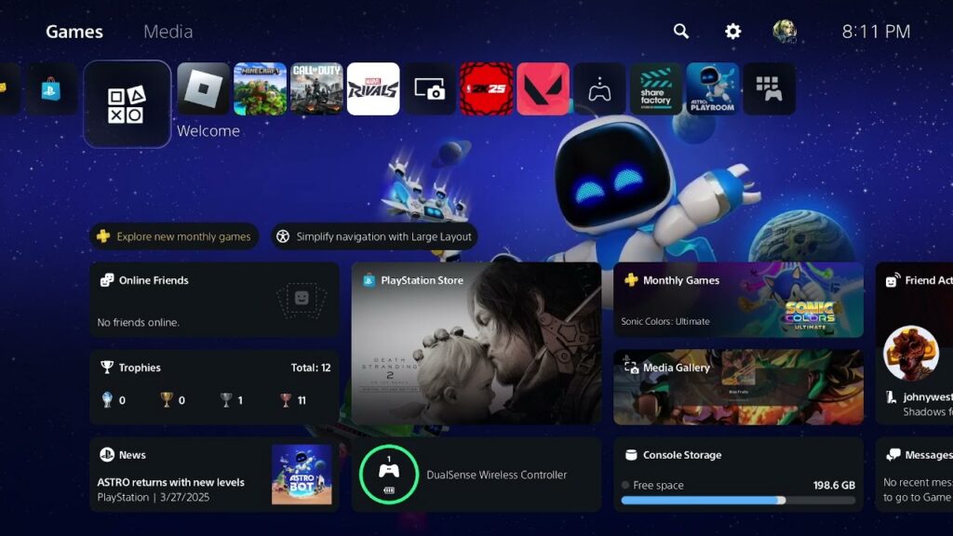Select the DualSense Wireless Controller card

tap(476, 475)
